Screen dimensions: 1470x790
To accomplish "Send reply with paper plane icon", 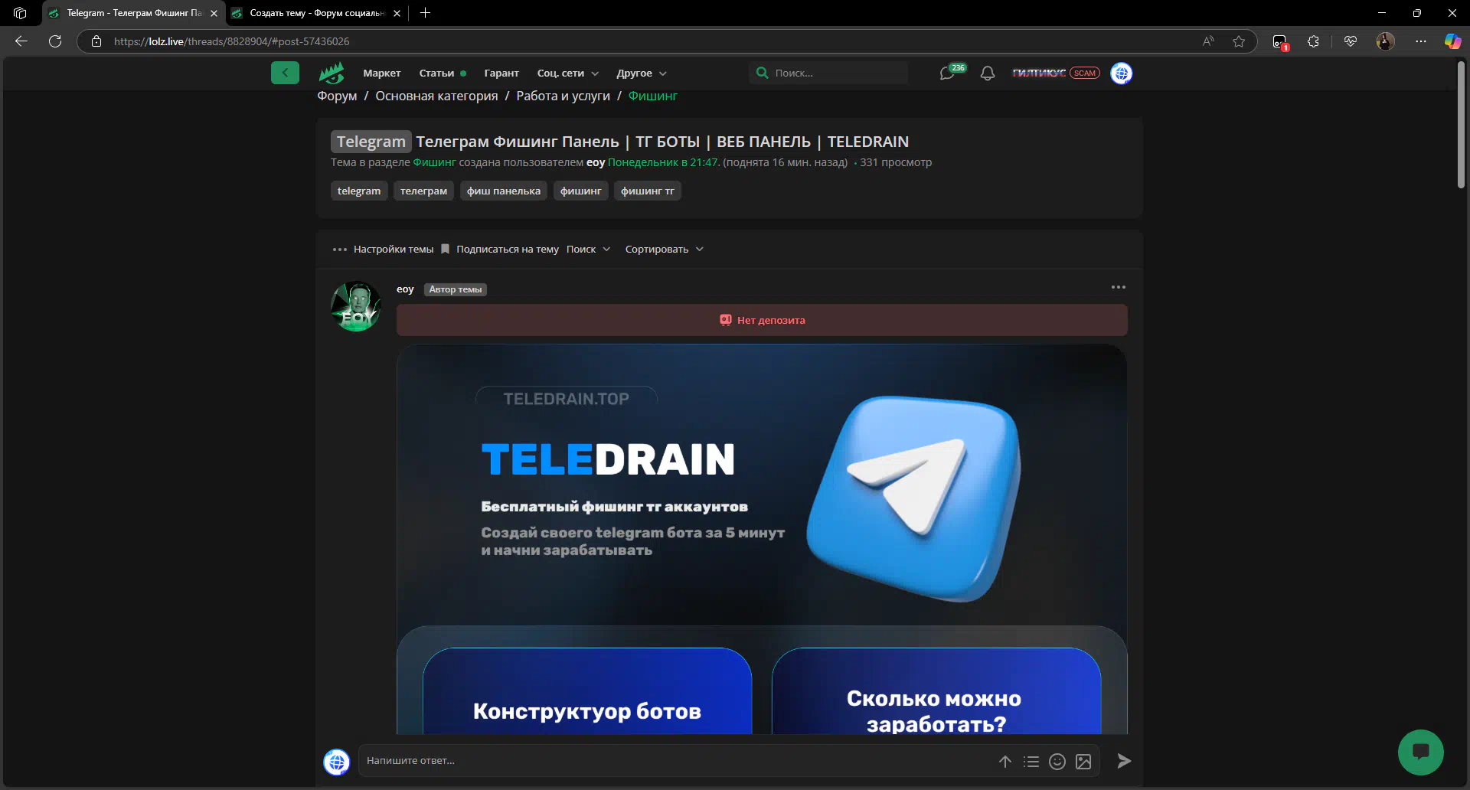I will point(1124,761).
